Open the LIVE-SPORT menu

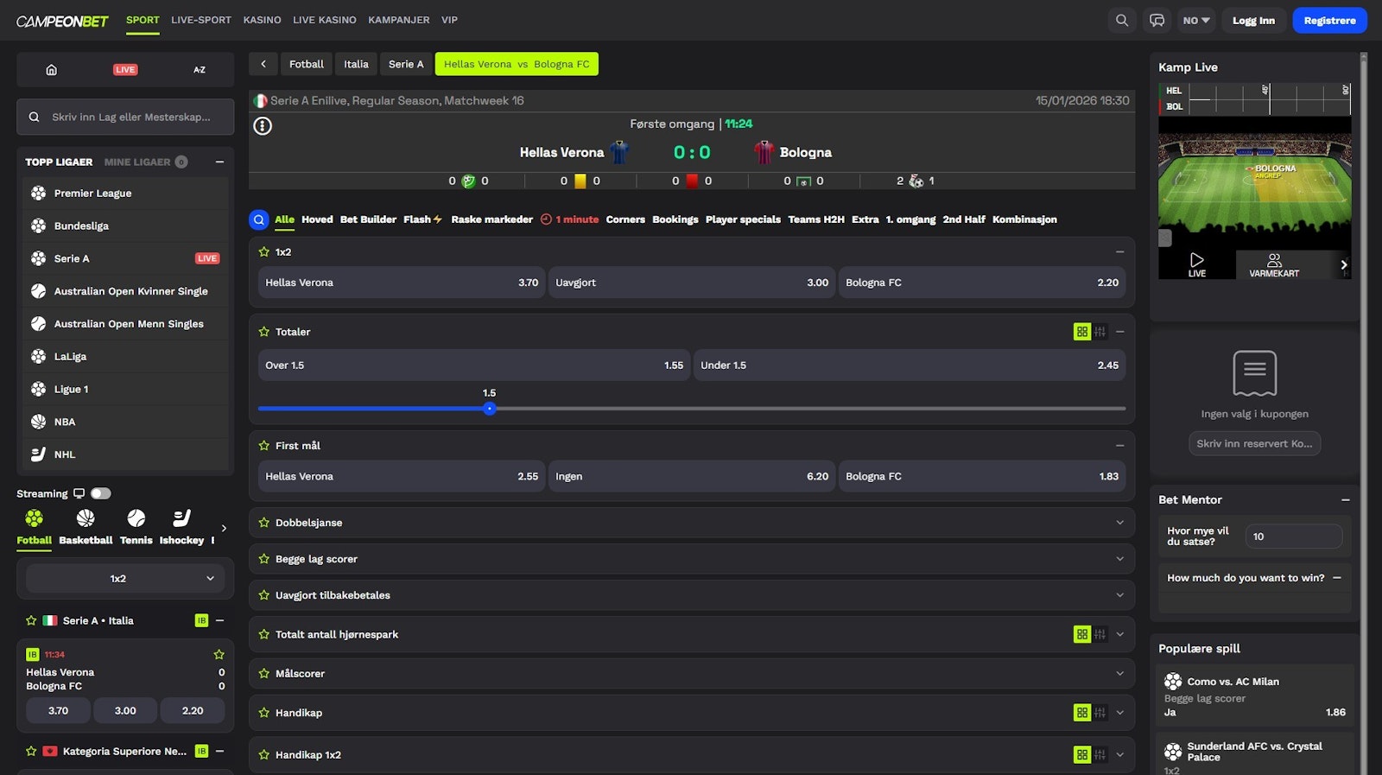tap(201, 20)
